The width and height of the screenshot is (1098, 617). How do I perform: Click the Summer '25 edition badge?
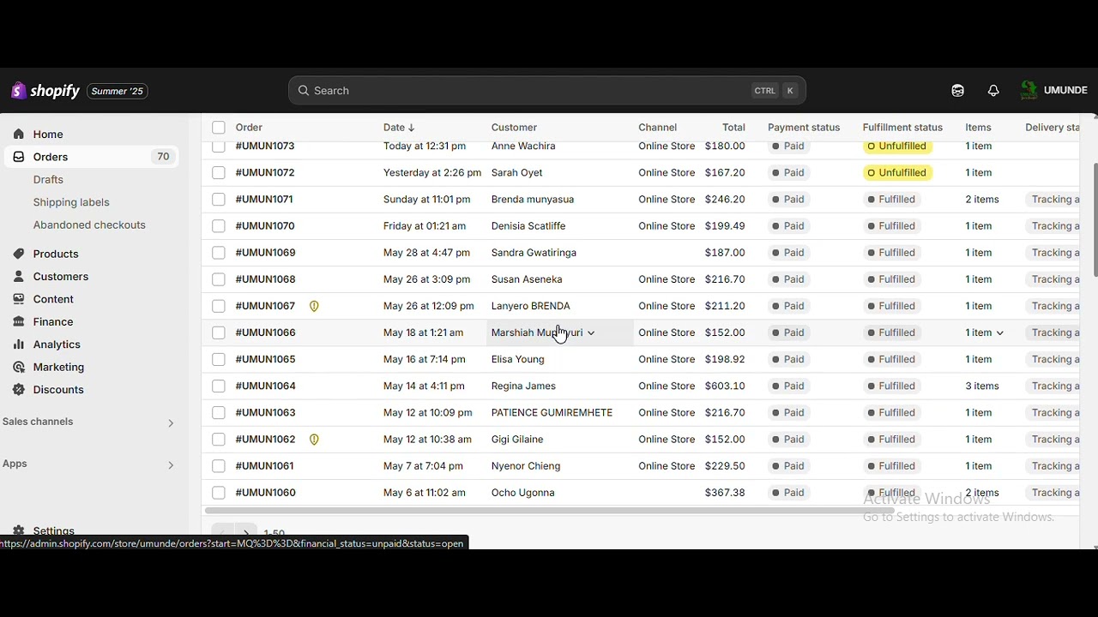[x=118, y=91]
